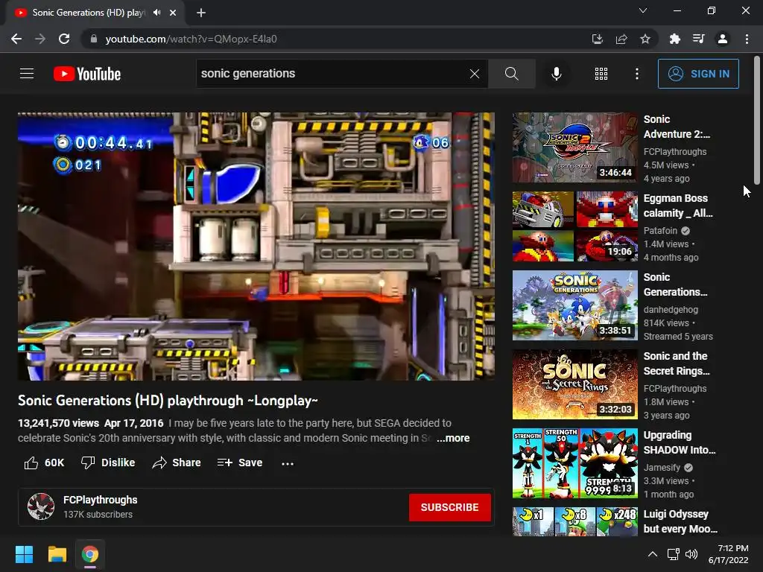The height and width of the screenshot is (572, 763).
Task: Expand description with ...more
Action: pyautogui.click(x=452, y=438)
